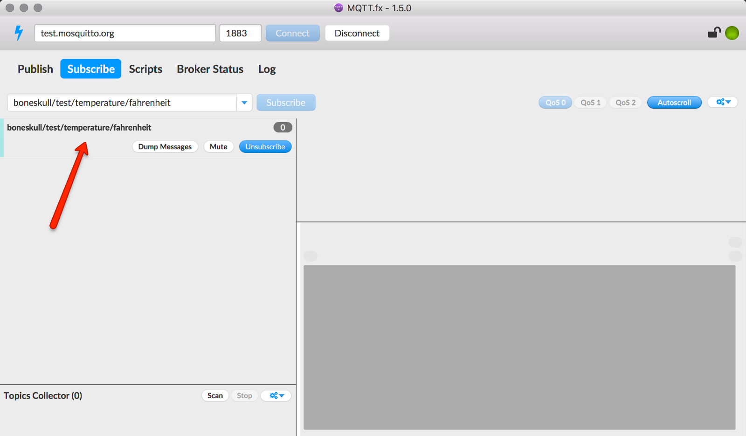Click the Disconnect button
This screenshot has width=746, height=436.
coord(357,33)
